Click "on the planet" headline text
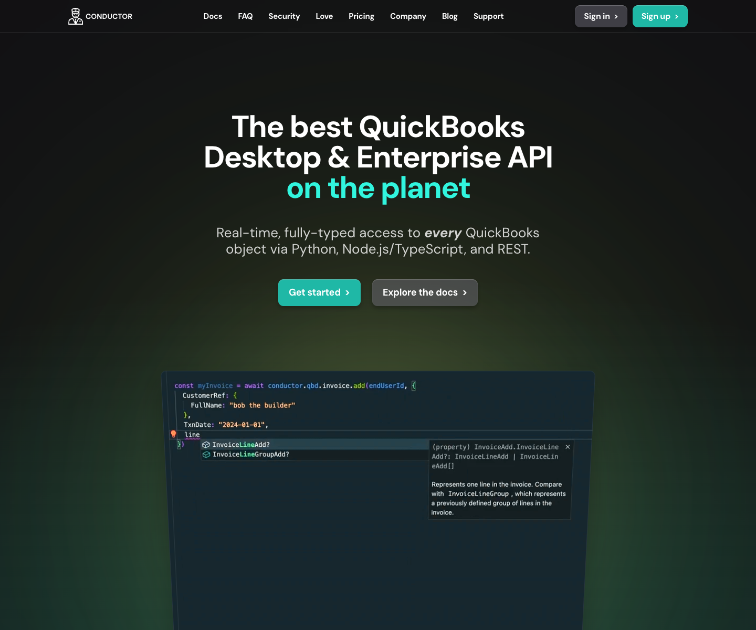This screenshot has width=756, height=630. [x=378, y=188]
